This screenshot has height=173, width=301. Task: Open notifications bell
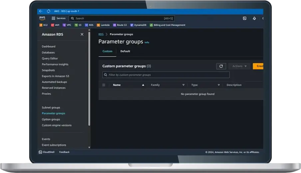[254, 18]
